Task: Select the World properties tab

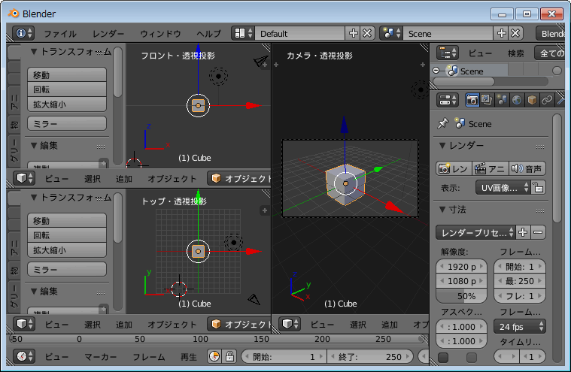Action: pos(517,100)
